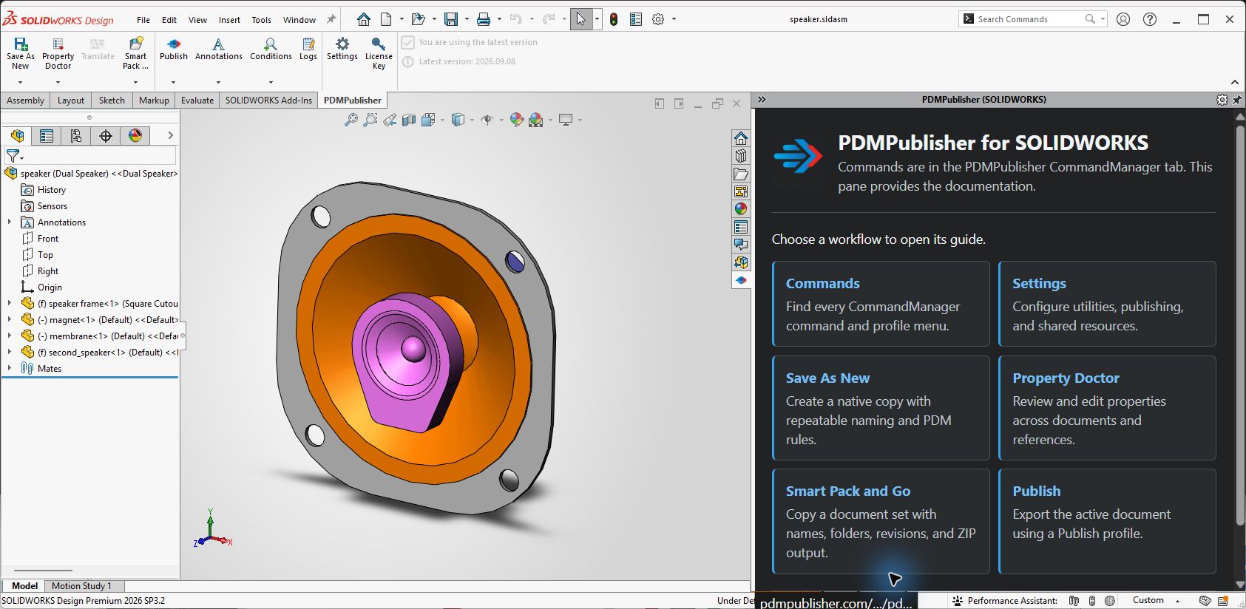1246x609 pixels.
Task: Open the Save As New guide card
Action: point(881,408)
